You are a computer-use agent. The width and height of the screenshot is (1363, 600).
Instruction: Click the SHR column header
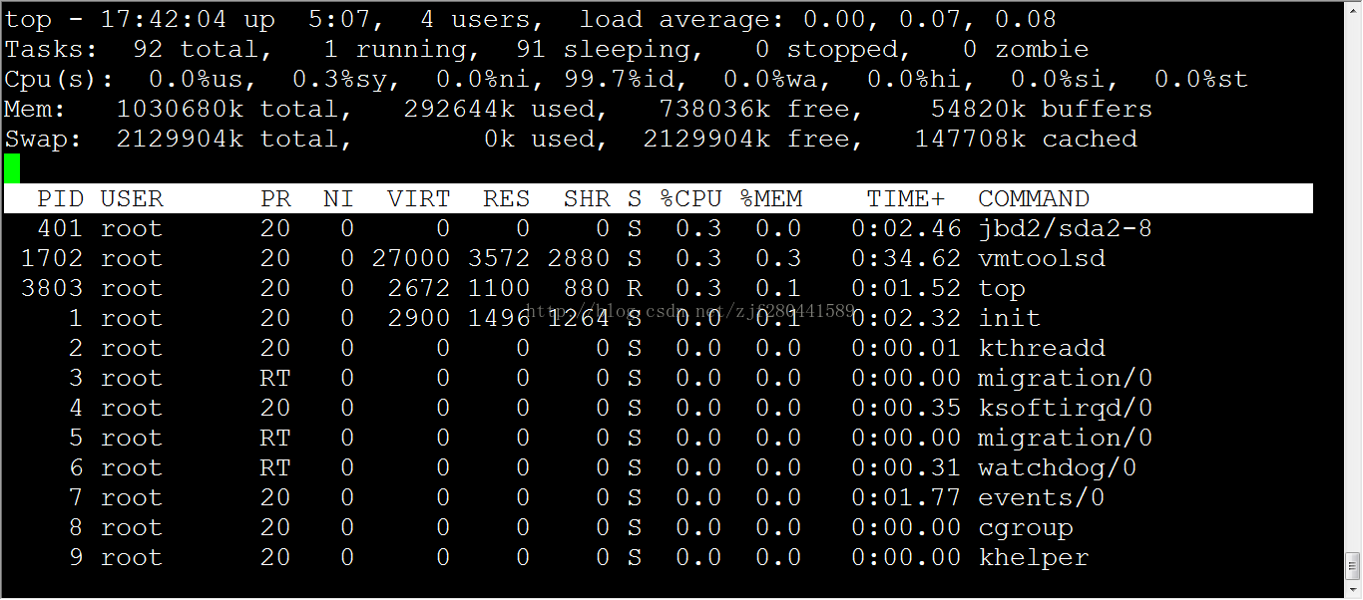tap(587, 198)
